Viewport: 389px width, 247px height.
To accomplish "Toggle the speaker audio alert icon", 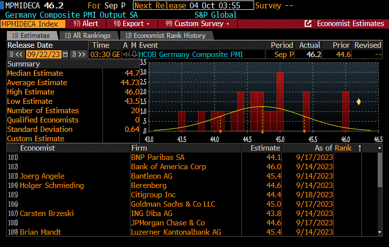I will click(126, 54).
